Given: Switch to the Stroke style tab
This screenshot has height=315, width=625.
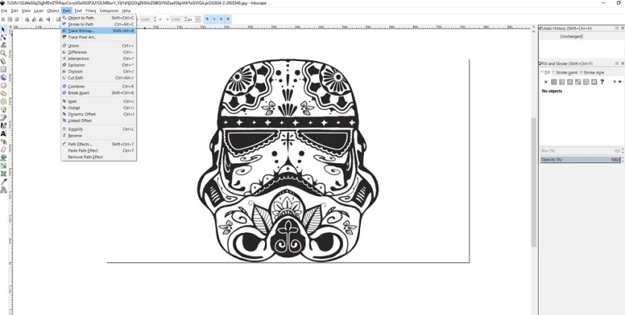Looking at the screenshot, I should pyautogui.click(x=594, y=72).
